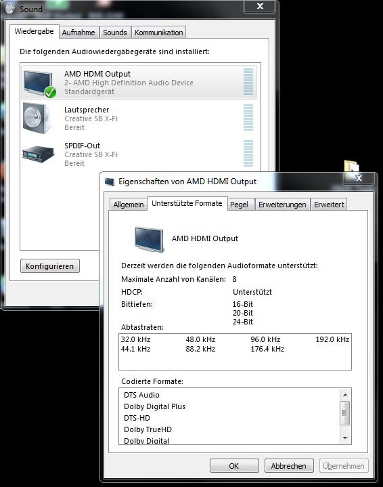Close the Eigenschaften von AMD HDMI Output dialog
383x487 pixels.
tap(359, 178)
